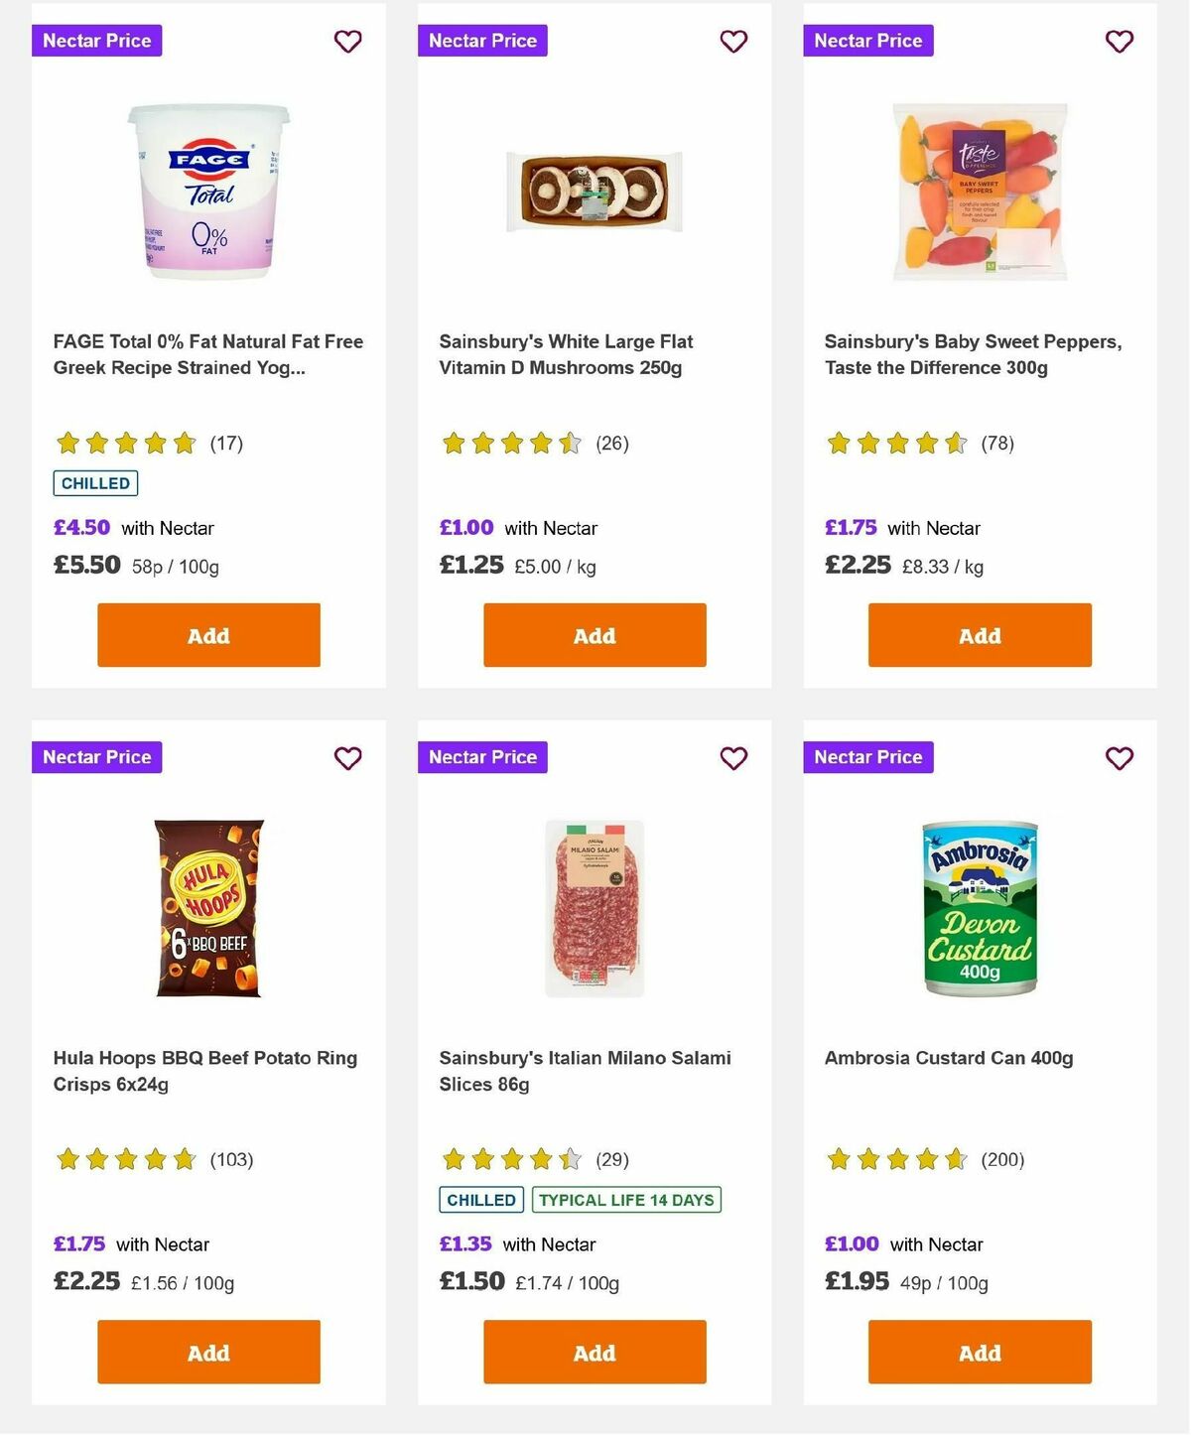The width and height of the screenshot is (1191, 1435).
Task: Click the TYPICAL LIFE 14 DAYS badge
Action: point(627,1200)
